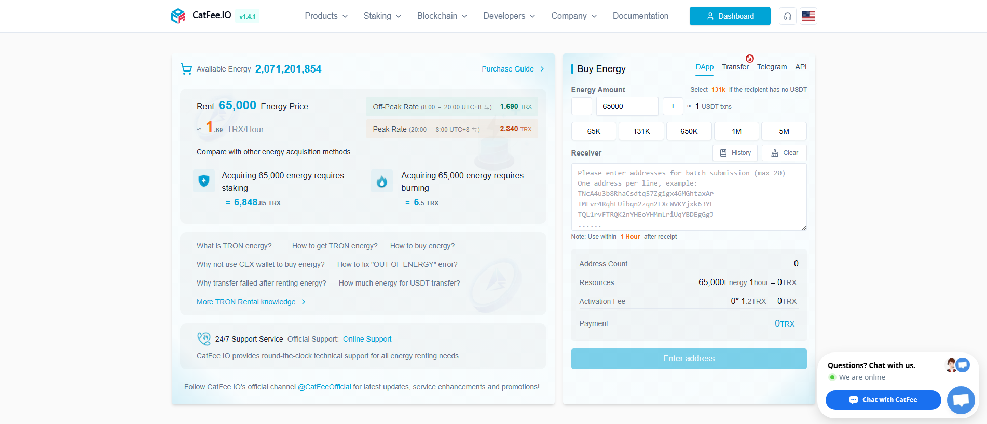The image size is (987, 424).
Task: Open 'Why not use CEX wallet' link
Action: (x=261, y=264)
